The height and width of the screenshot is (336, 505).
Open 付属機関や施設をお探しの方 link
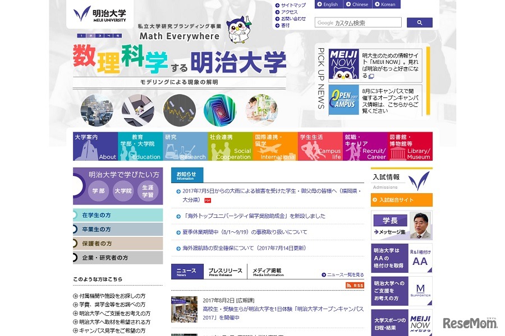tap(112, 296)
